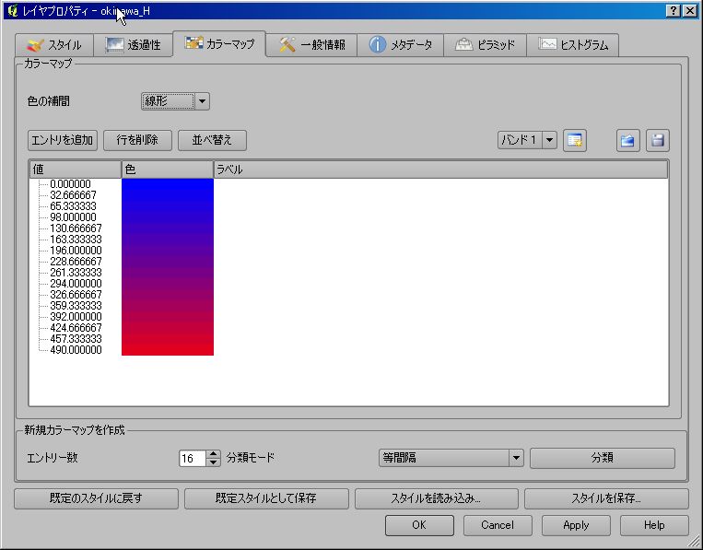Click the 値 column header
703x550 pixels.
76,170
